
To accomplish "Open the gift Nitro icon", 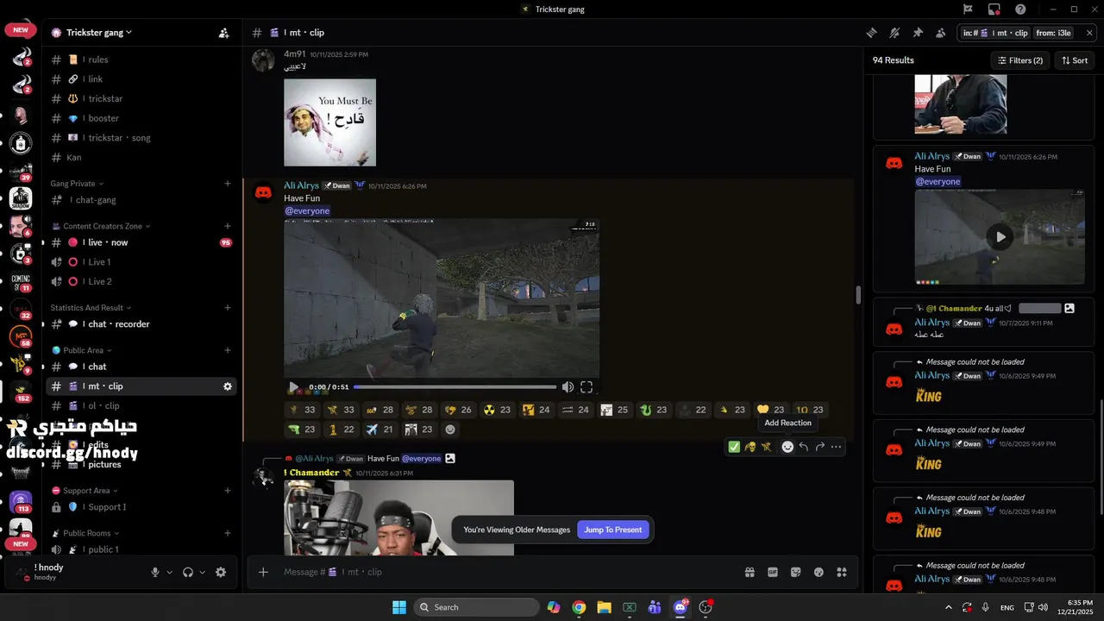I will [x=750, y=572].
